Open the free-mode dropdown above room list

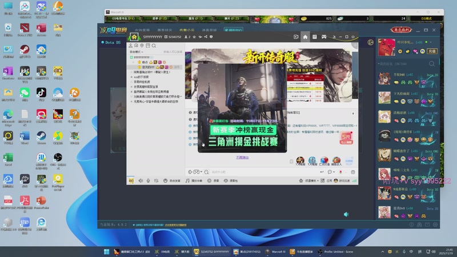pyautogui.click(x=137, y=52)
